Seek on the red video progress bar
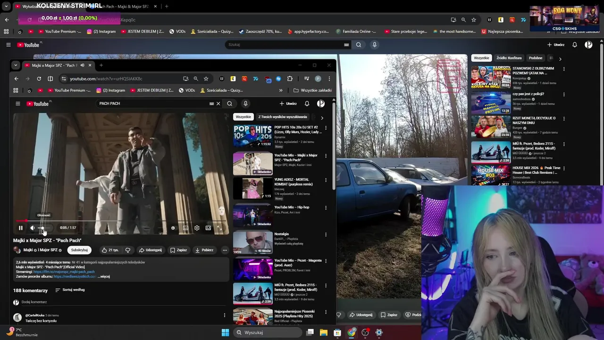The image size is (604, 340). [x=120, y=221]
